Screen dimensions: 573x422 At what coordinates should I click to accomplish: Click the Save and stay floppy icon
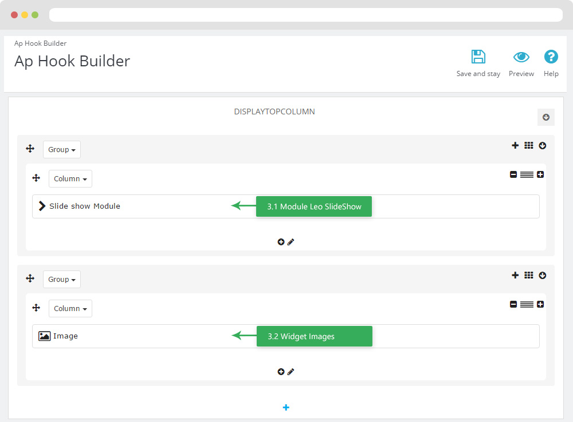[478, 57]
